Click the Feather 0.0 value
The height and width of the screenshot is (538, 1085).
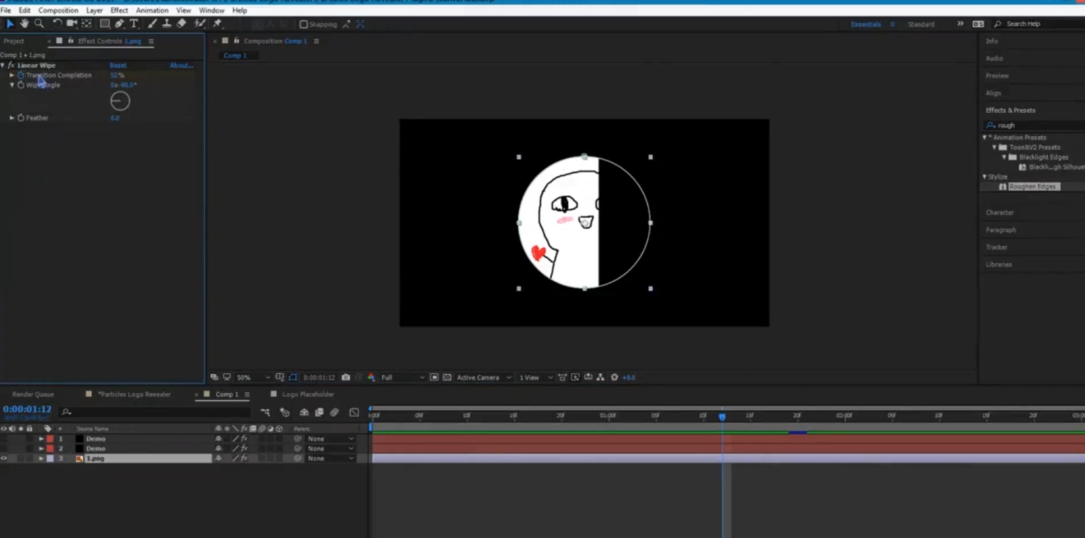coord(115,118)
